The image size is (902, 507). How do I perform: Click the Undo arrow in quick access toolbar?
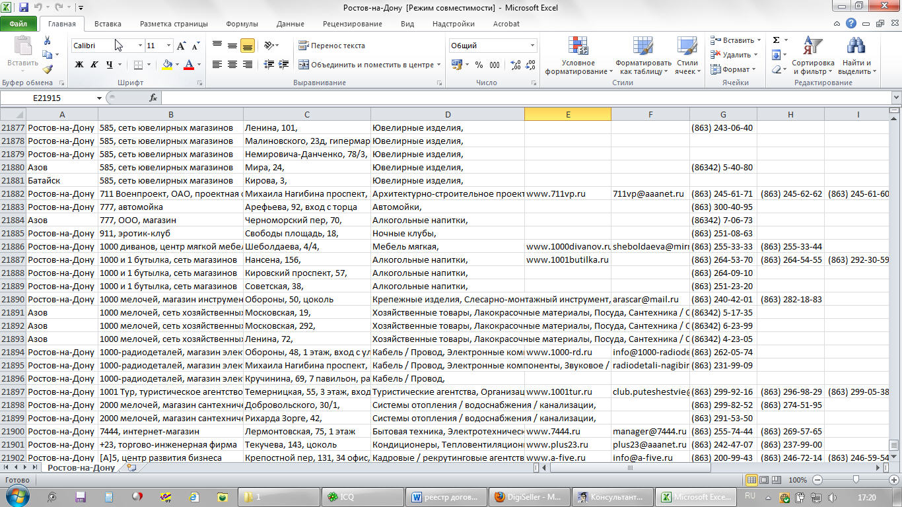pos(39,8)
